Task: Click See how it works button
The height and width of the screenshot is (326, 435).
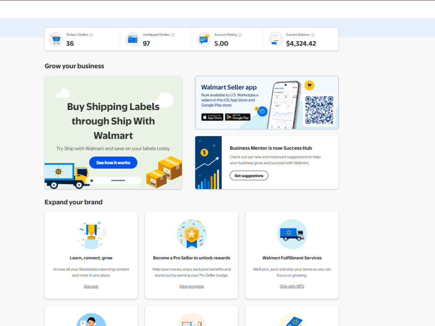Action: pos(113,163)
